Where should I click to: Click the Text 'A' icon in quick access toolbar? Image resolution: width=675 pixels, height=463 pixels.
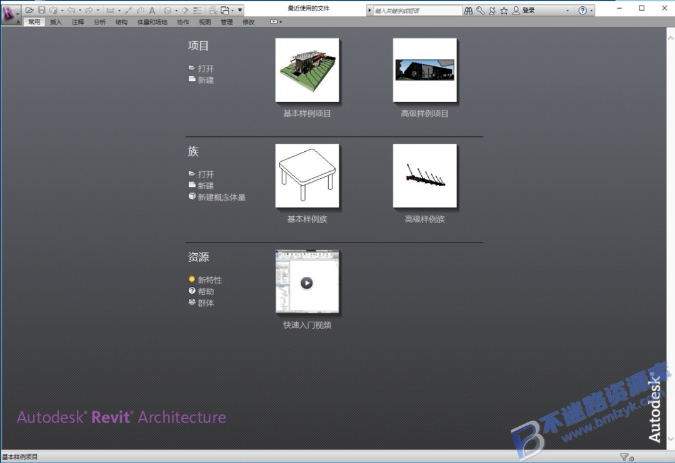pos(152,10)
